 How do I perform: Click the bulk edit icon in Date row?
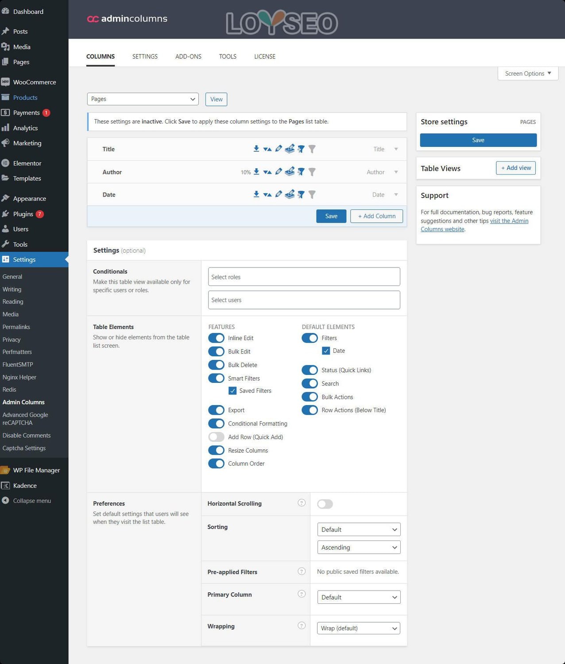pyautogui.click(x=290, y=194)
